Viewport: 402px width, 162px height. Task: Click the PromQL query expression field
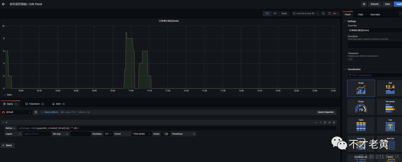177,128
